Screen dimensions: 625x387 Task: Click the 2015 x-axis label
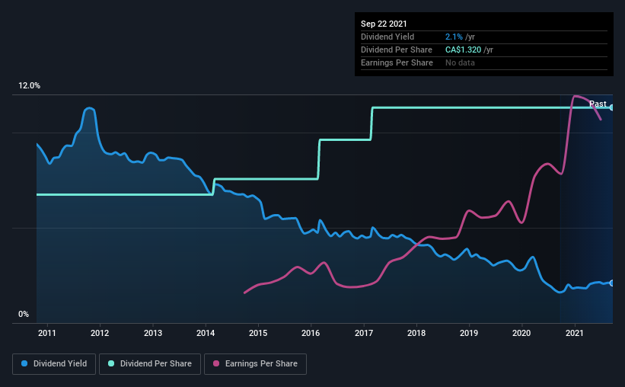[258, 333]
